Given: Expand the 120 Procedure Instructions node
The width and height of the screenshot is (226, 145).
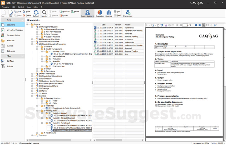Looking at the screenshot, I should pyautogui.click(x=32, y=42).
